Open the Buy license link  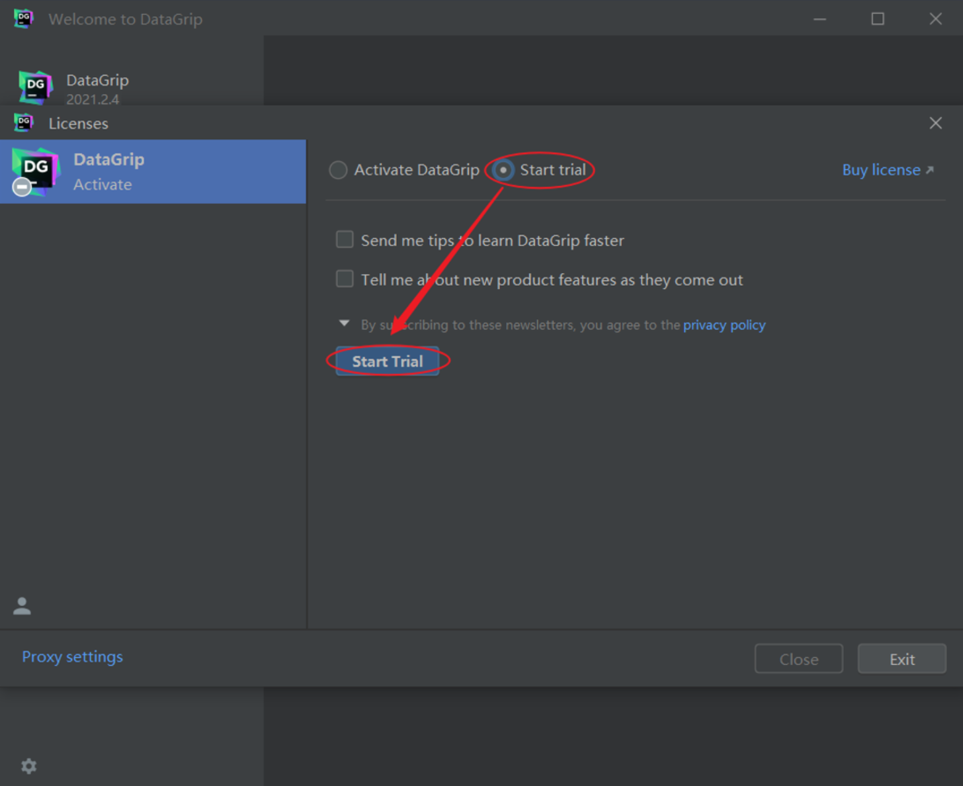[x=888, y=170]
